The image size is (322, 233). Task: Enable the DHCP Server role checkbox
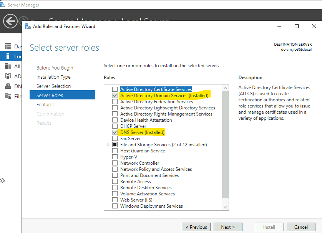pos(115,126)
